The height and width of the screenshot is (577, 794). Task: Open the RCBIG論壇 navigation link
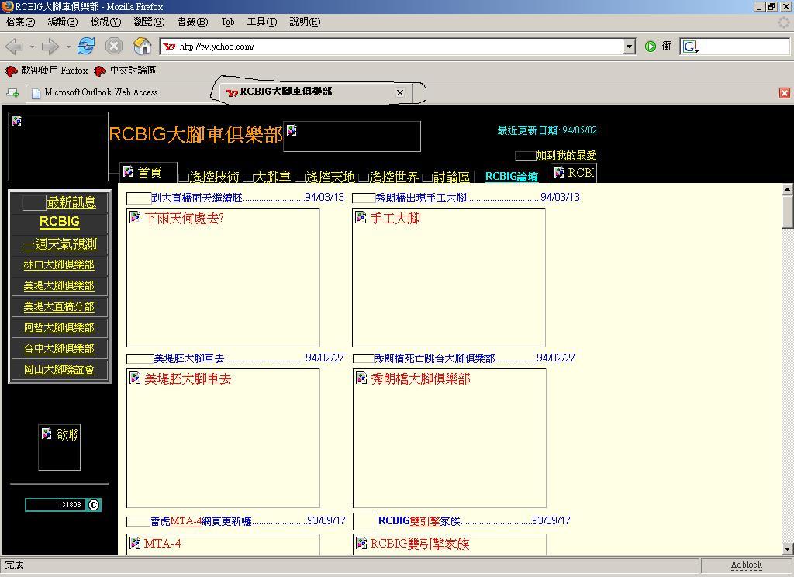[511, 177]
